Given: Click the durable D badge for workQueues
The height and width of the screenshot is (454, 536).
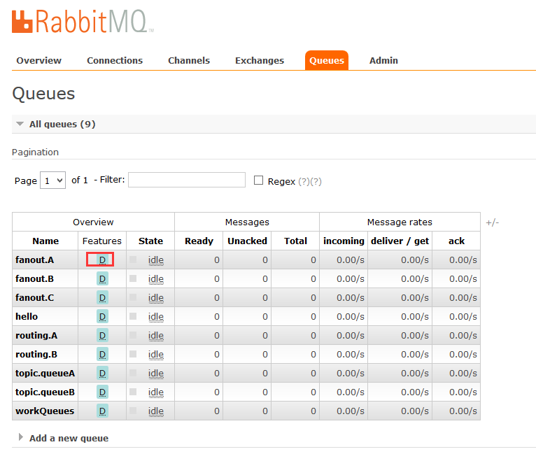Looking at the screenshot, I should click(x=102, y=411).
